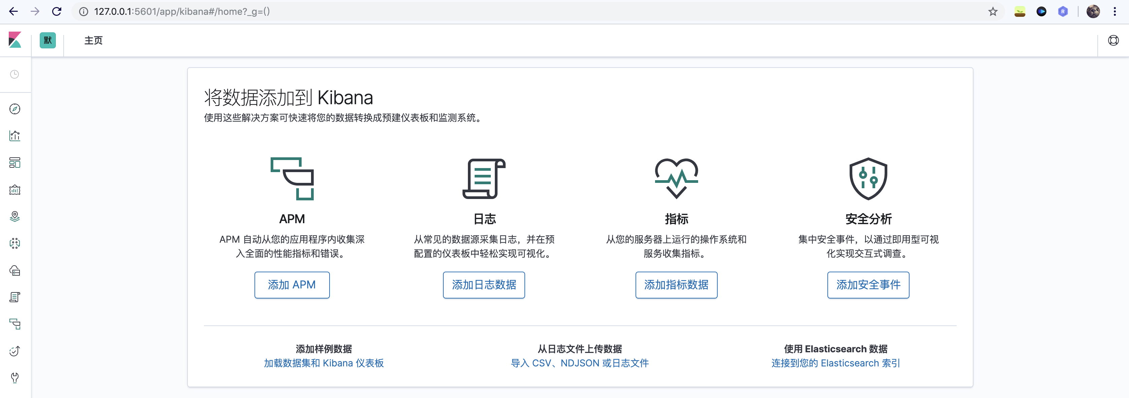Click the metrics heartbeat icon

pos(676,178)
